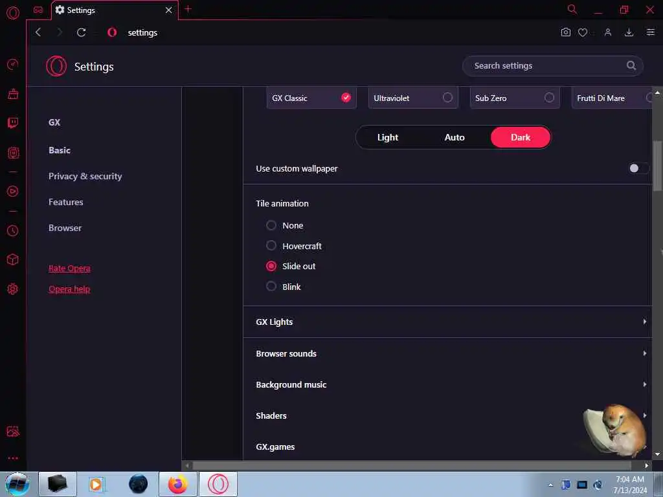Screen dimensions: 663x497
Task: Take a snapshot with the camera icon
Action: coord(565,32)
